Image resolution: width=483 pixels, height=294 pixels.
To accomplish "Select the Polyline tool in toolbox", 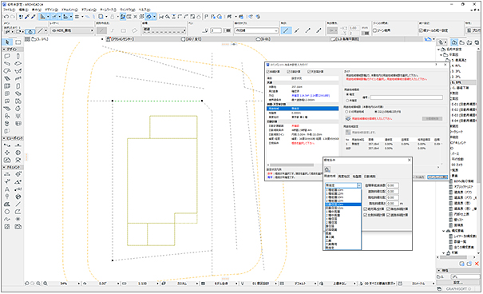I will click(18, 212).
